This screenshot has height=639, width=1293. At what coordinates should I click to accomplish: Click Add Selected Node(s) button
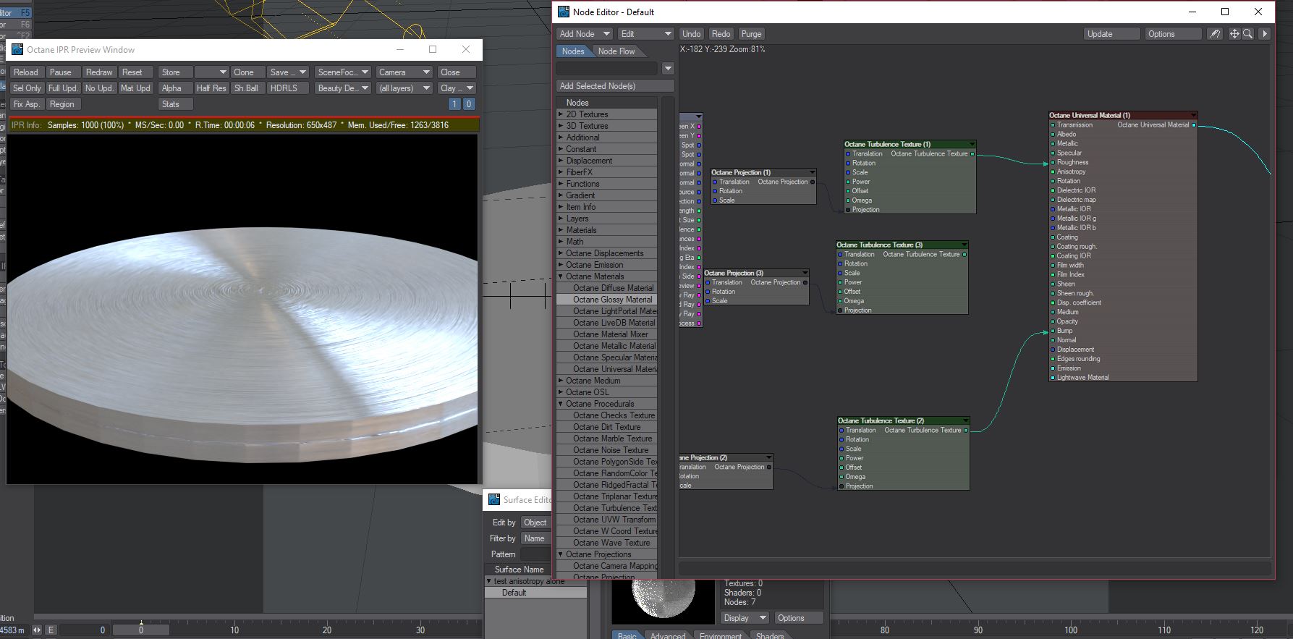click(615, 86)
